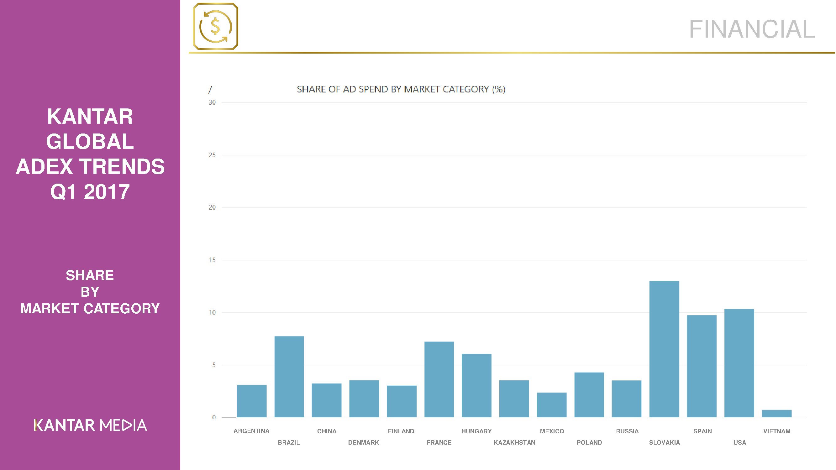Viewport: 836px width, 470px height.
Task: Select the Vietnam bar
Action: 777,414
